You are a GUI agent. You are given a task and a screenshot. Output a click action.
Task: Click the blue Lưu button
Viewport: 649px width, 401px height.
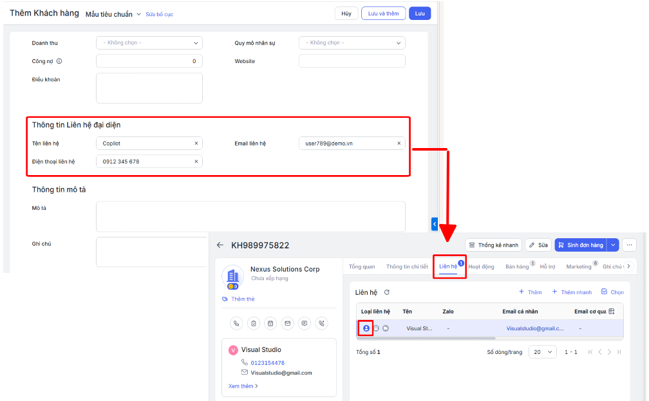[420, 14]
